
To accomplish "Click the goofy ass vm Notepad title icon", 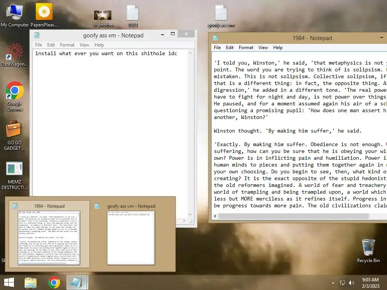I will (x=37, y=35).
